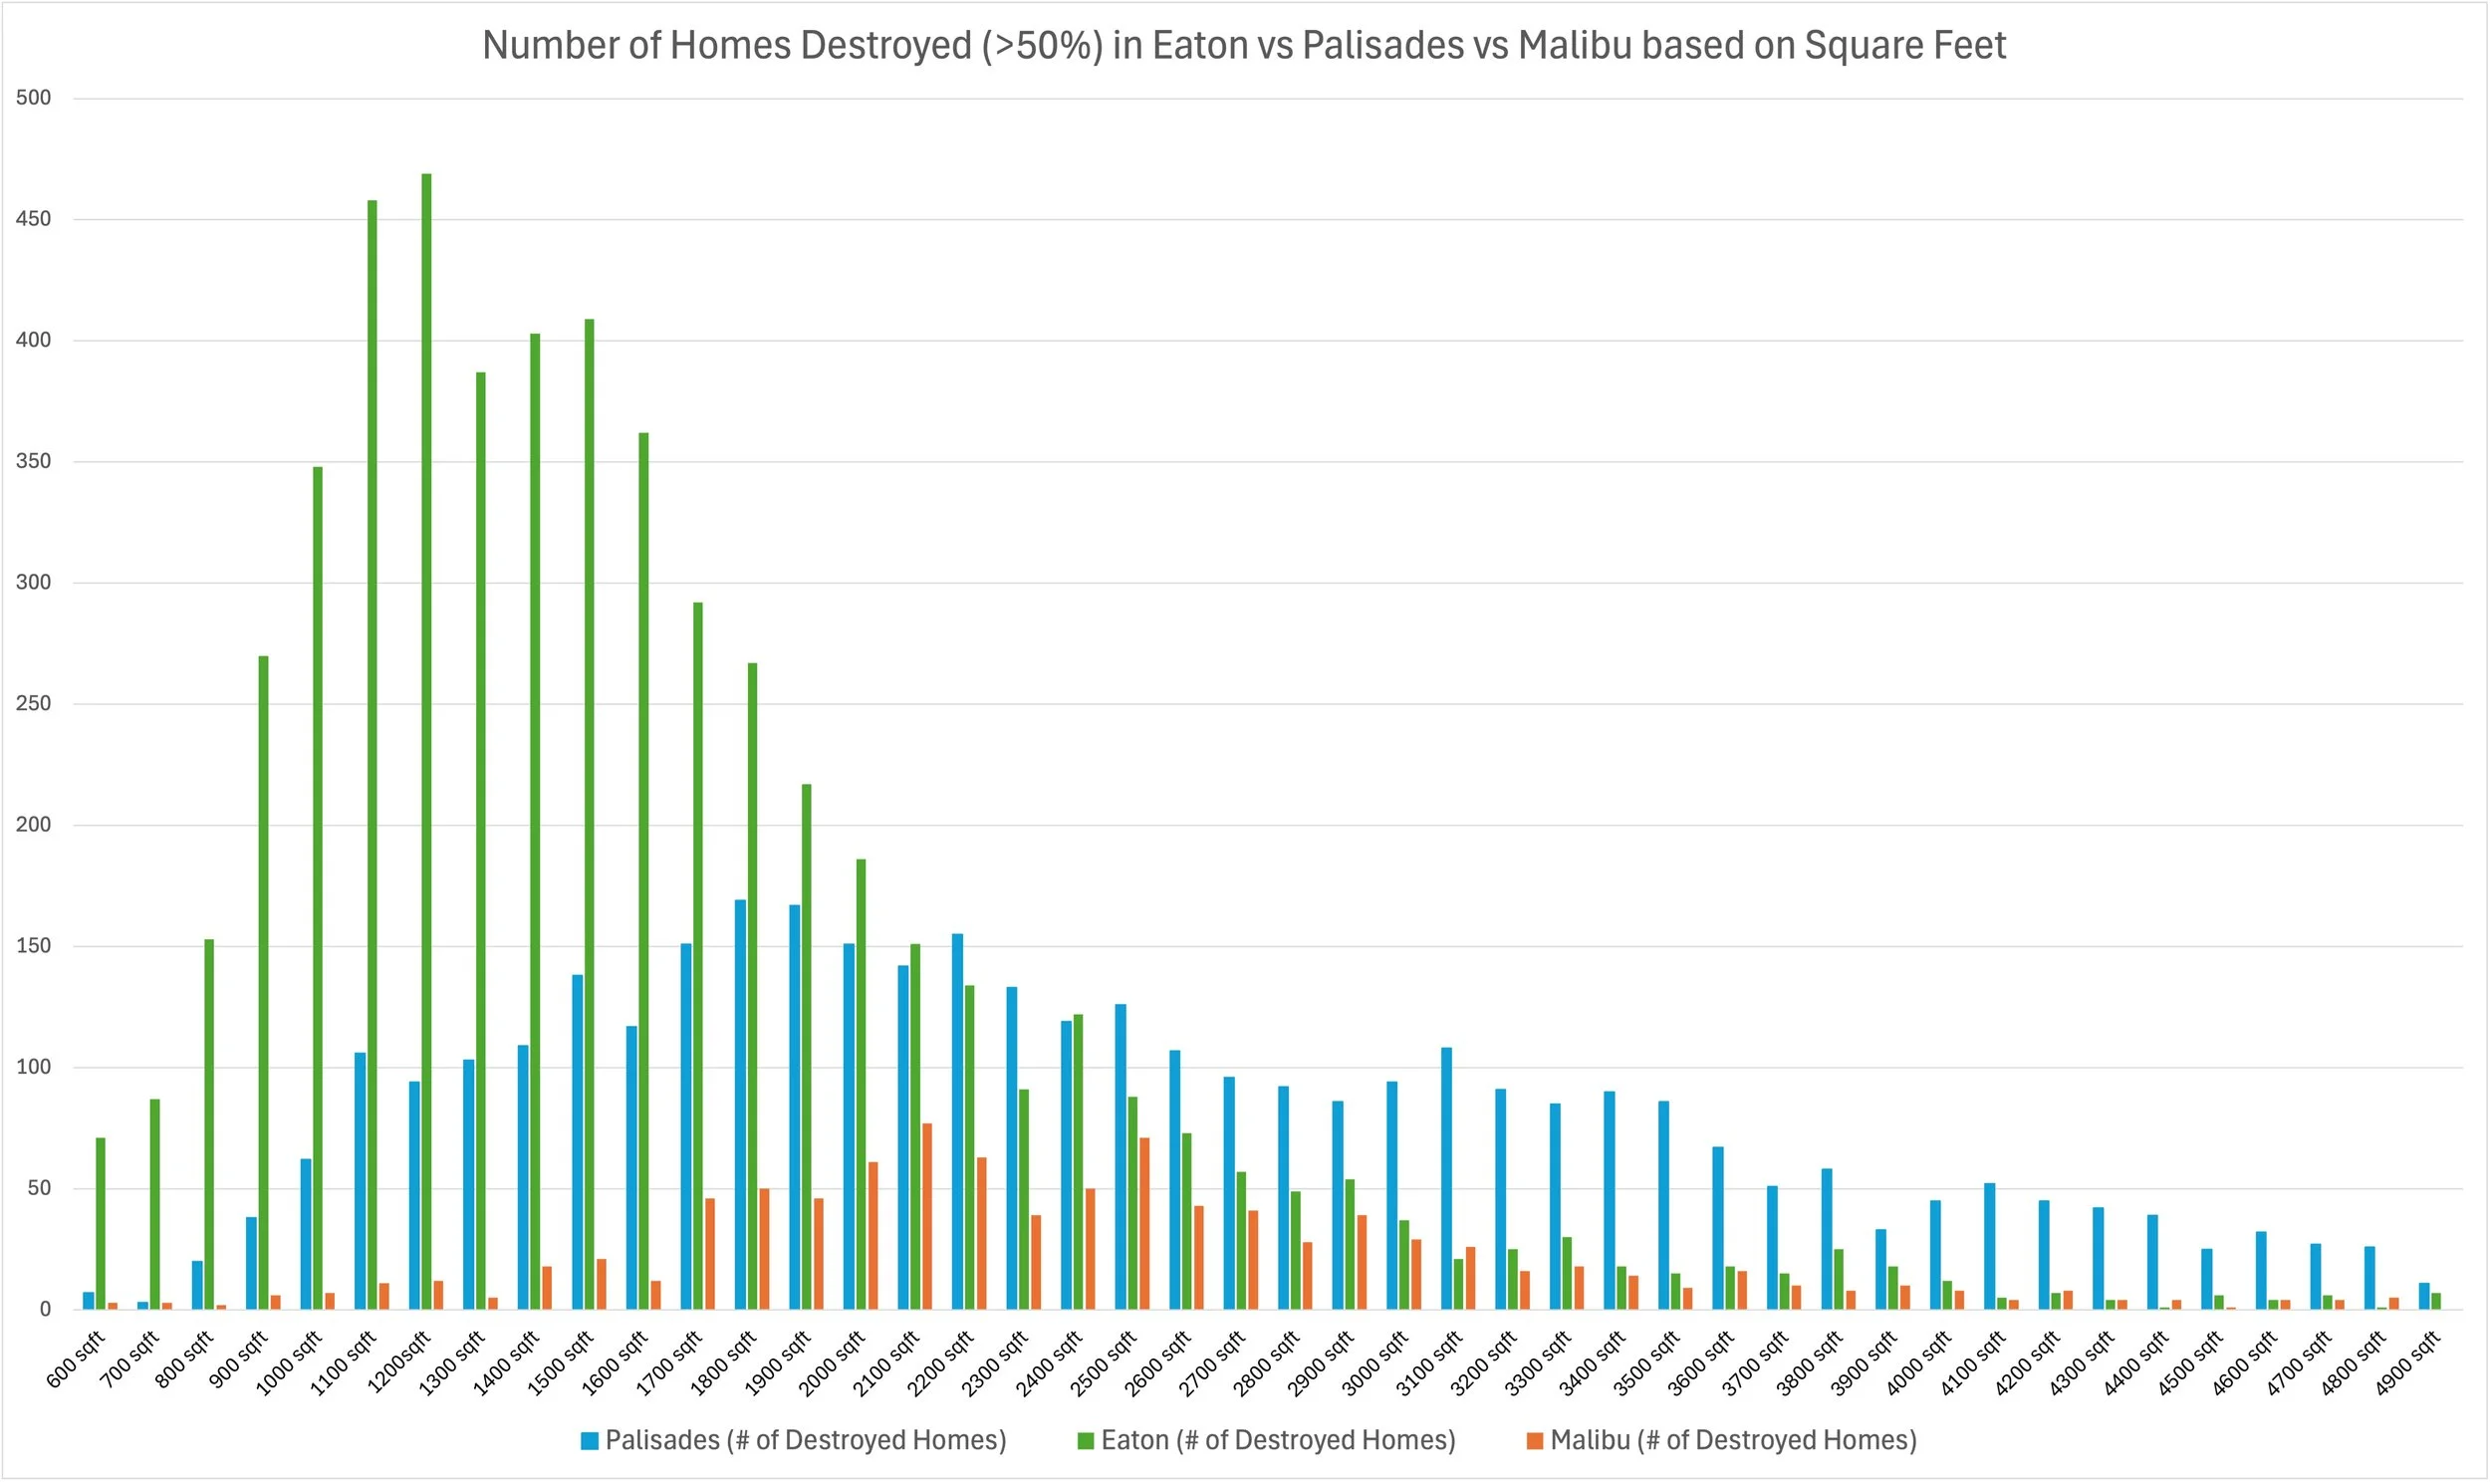Viewport: 2490px width, 1482px height.
Task: Click the green Eaton legend swatch
Action: [x=1086, y=1441]
